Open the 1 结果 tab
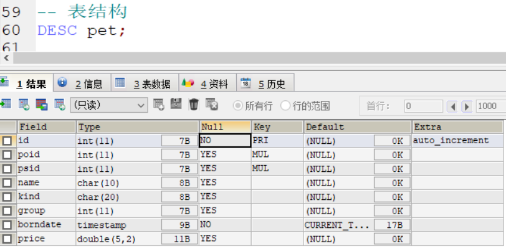This screenshot has height=251, width=506. [x=26, y=84]
